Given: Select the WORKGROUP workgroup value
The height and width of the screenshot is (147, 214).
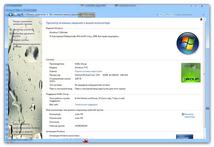Looking at the screenshot, I should (x=81, y=126).
